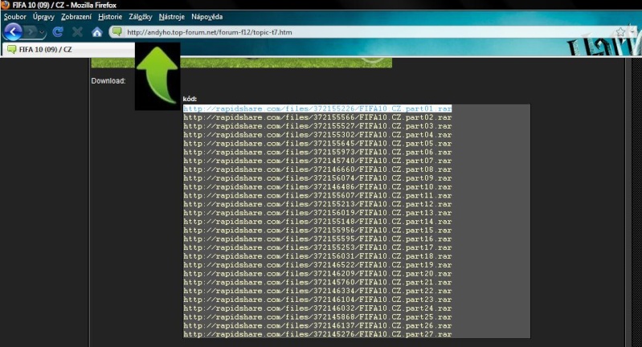
Task: Click the FIFA10.CZ.part24.rar line
Action: pyautogui.click(x=317, y=308)
